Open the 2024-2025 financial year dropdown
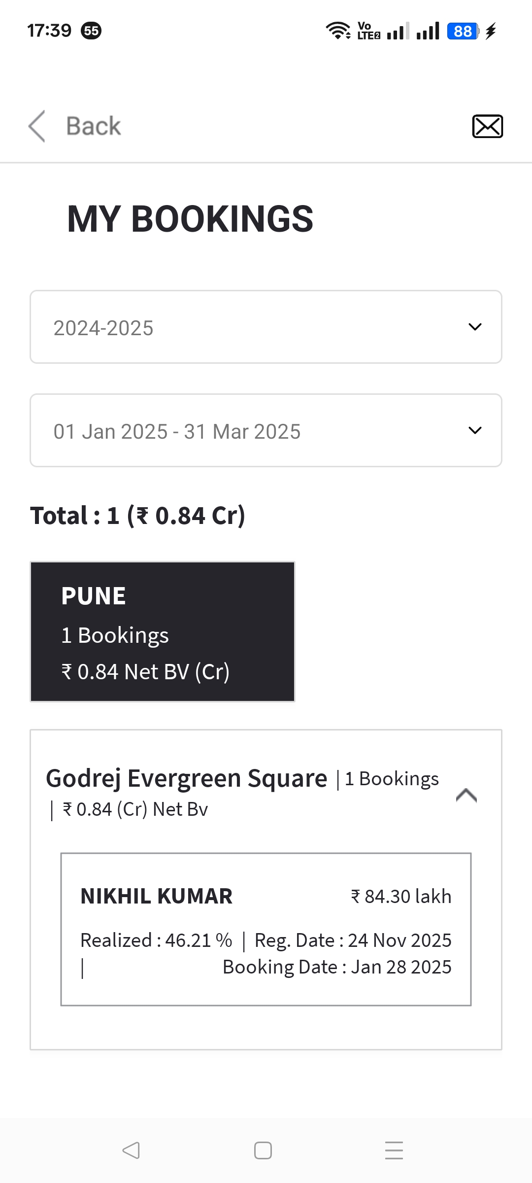This screenshot has width=532, height=1183. tap(266, 327)
